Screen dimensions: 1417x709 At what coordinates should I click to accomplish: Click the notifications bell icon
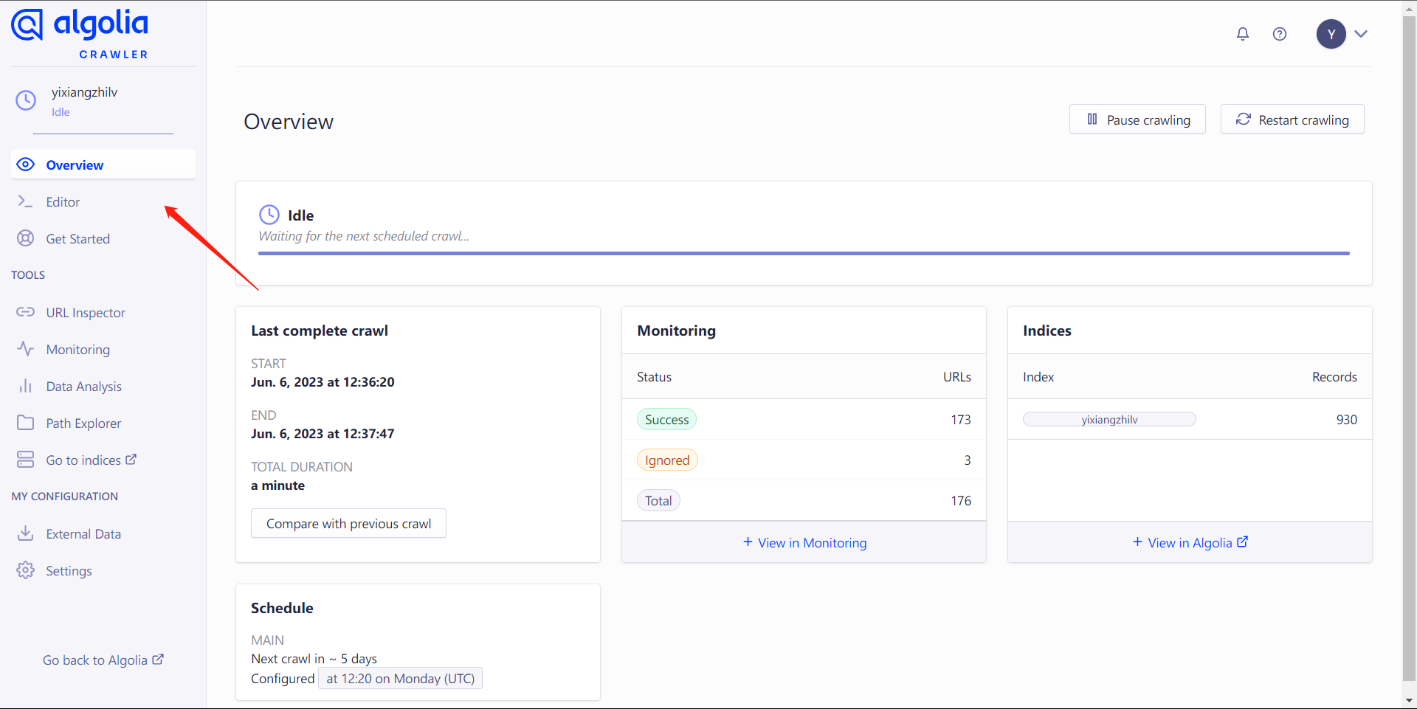pyautogui.click(x=1243, y=34)
